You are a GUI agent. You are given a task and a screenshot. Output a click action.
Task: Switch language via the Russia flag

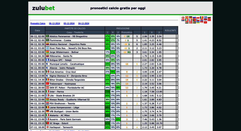(194, 18)
